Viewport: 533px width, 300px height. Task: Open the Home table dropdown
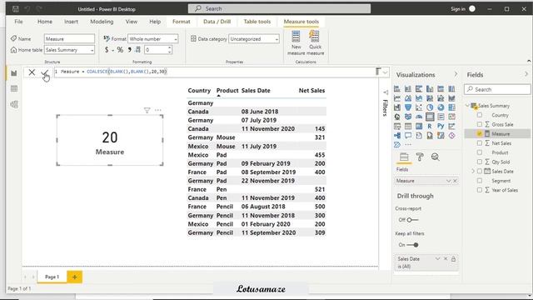point(69,50)
